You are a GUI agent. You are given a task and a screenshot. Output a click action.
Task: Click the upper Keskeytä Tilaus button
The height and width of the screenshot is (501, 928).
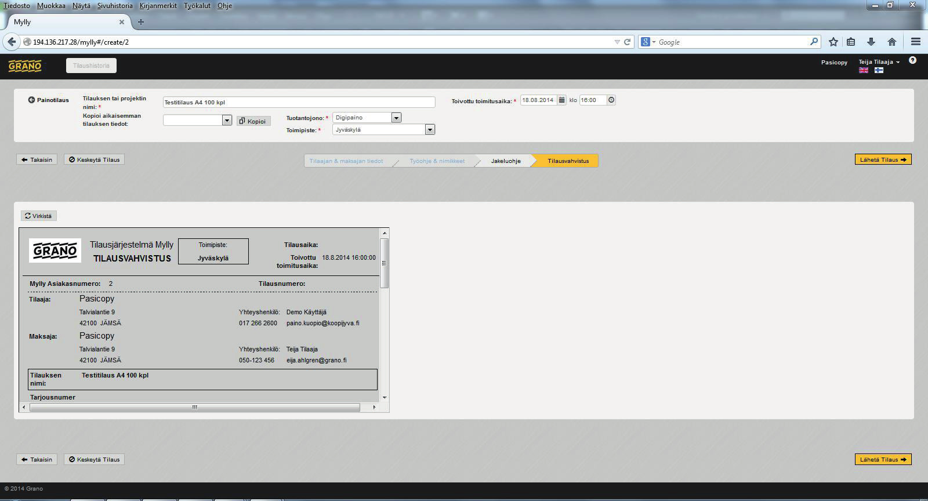(x=94, y=159)
